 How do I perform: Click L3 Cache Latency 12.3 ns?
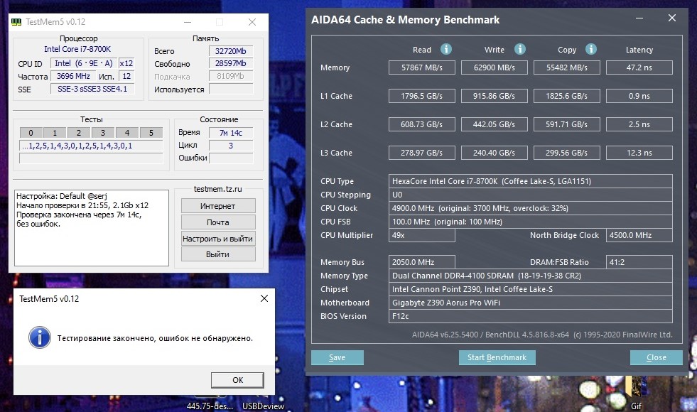pyautogui.click(x=639, y=153)
